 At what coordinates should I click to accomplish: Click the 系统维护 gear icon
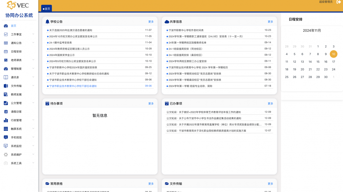pyautogui.click(x=6, y=154)
